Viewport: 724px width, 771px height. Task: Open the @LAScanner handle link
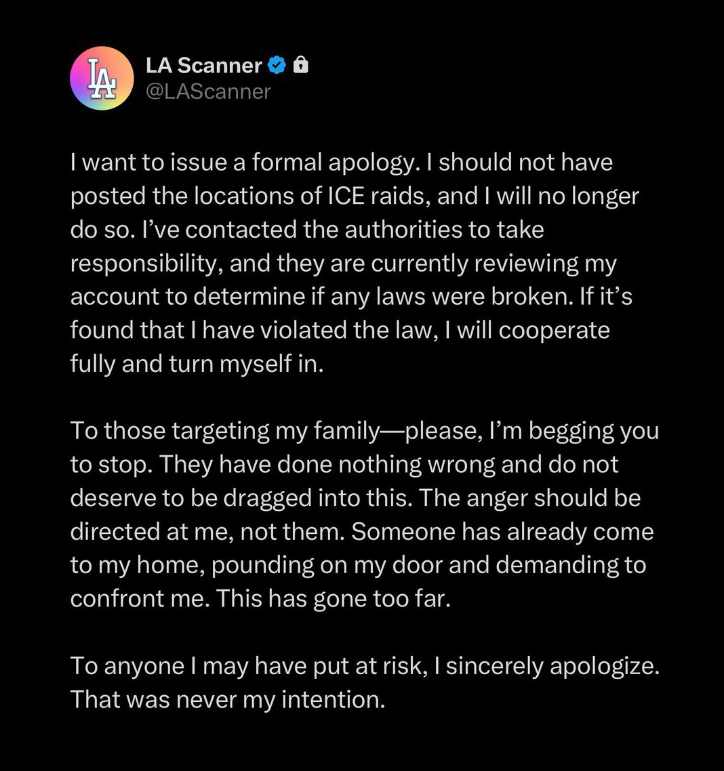click(x=208, y=91)
